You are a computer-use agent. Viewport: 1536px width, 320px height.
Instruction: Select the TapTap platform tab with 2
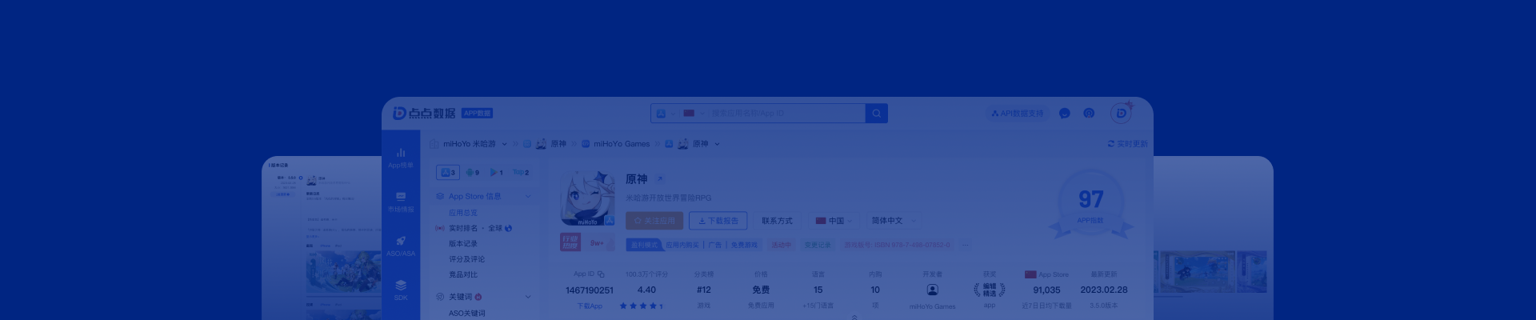521,172
